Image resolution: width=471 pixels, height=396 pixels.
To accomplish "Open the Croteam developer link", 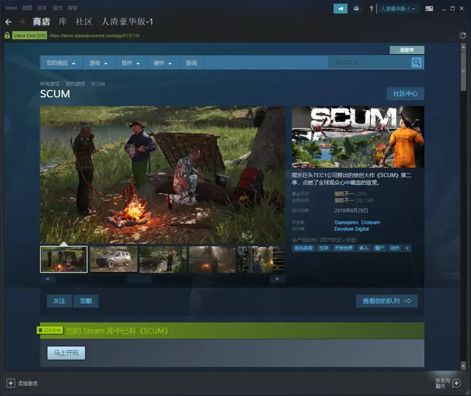I will click(x=370, y=222).
